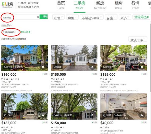Click the home icon on $189,000 listing photo
This screenshot has width=151, height=134.
pos(142,67)
